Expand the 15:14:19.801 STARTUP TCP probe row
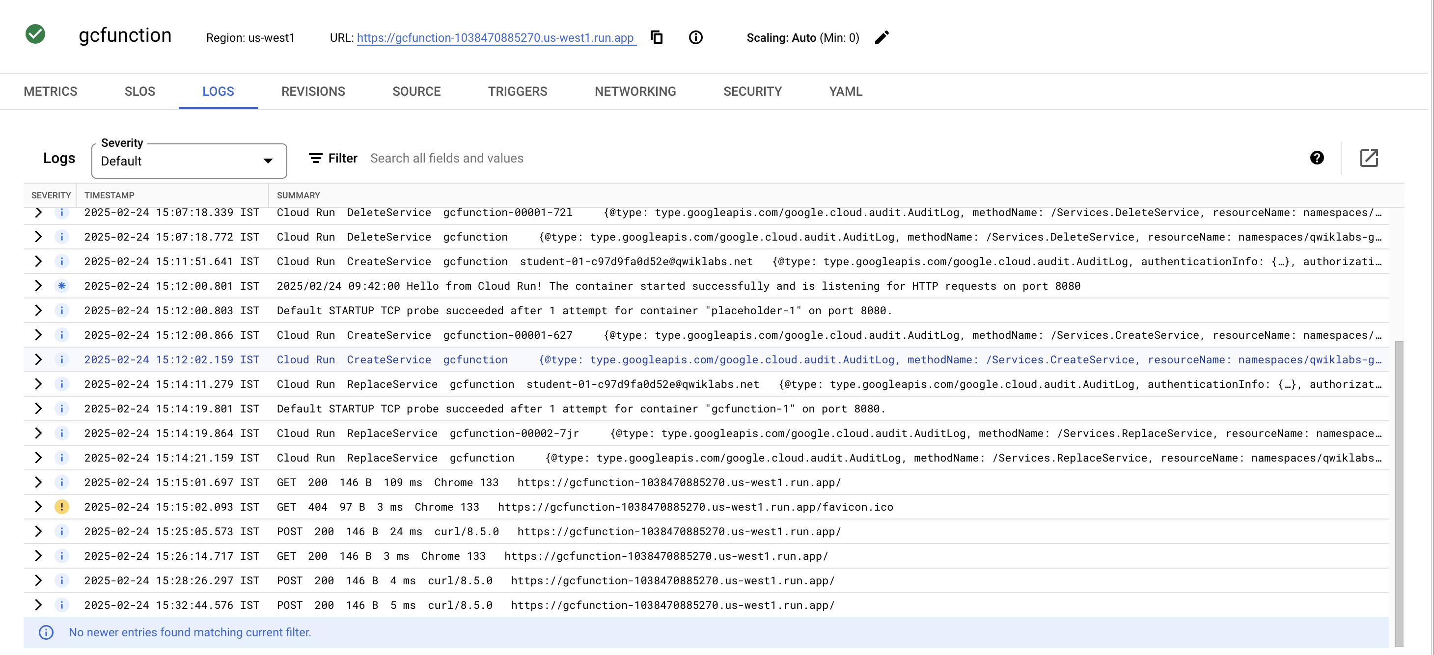The image size is (1434, 655). click(x=38, y=409)
